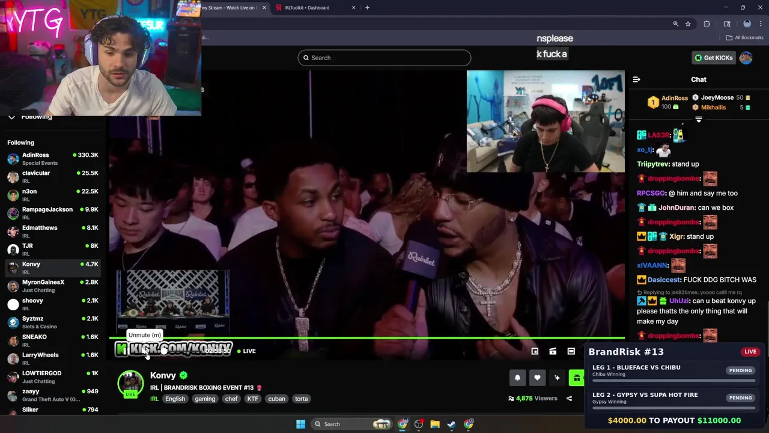The width and height of the screenshot is (769, 433).
Task: Click Konvy's profile avatar below the video
Action: pos(130,383)
